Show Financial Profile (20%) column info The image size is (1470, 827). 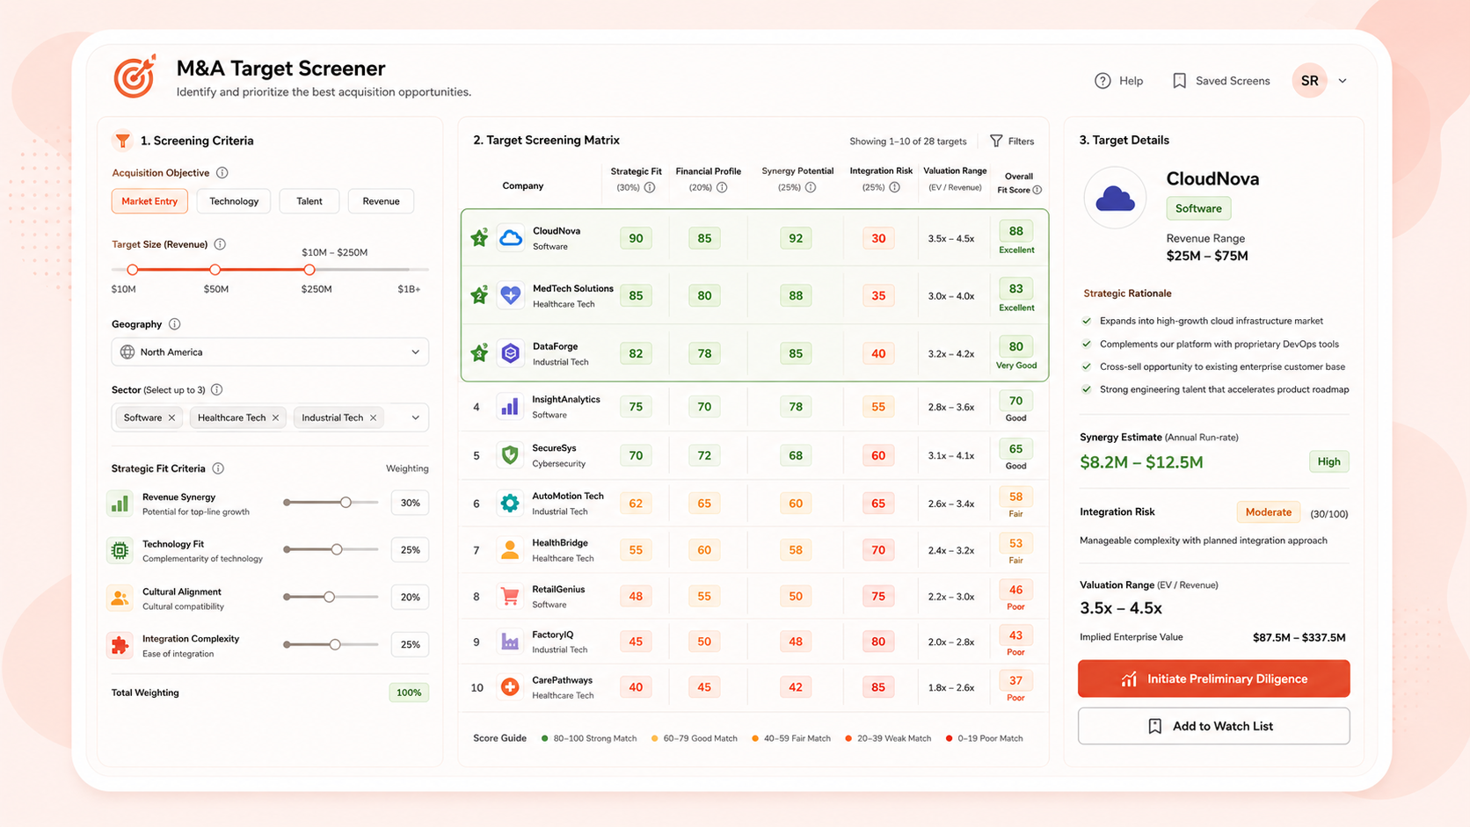click(x=722, y=187)
